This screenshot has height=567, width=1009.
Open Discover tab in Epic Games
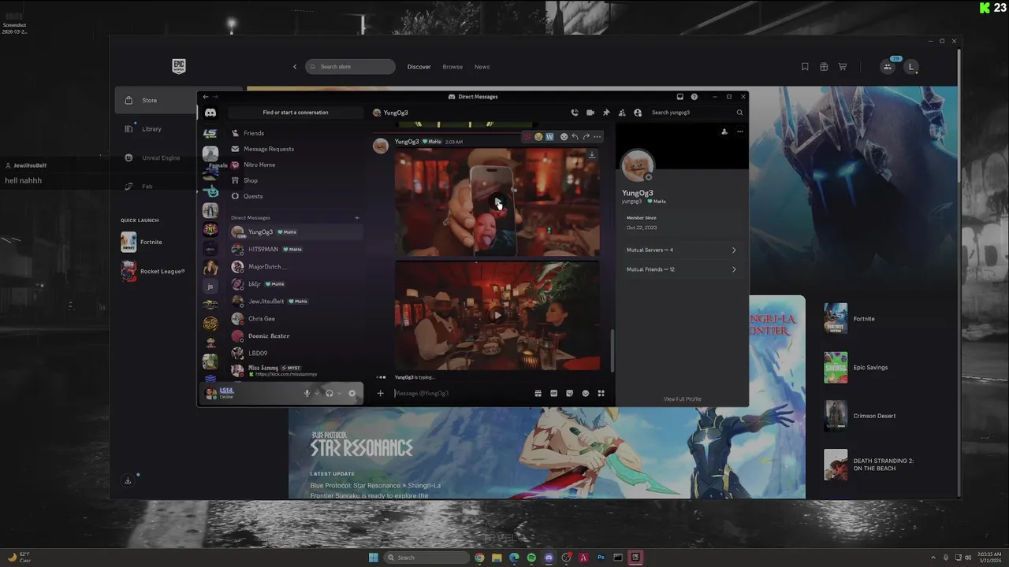tap(419, 67)
